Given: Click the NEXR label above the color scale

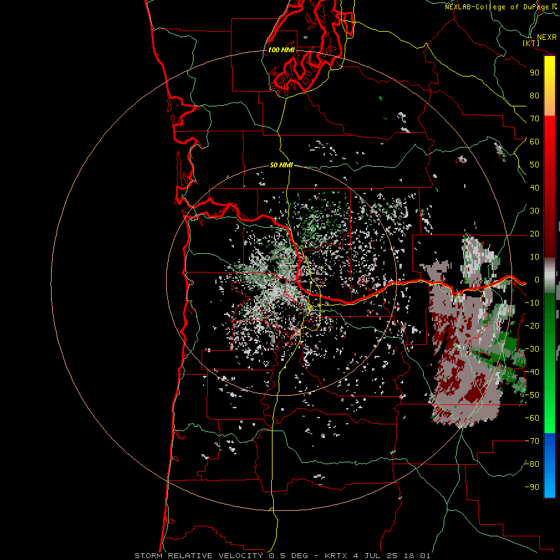Looking at the screenshot, I should (x=547, y=37).
